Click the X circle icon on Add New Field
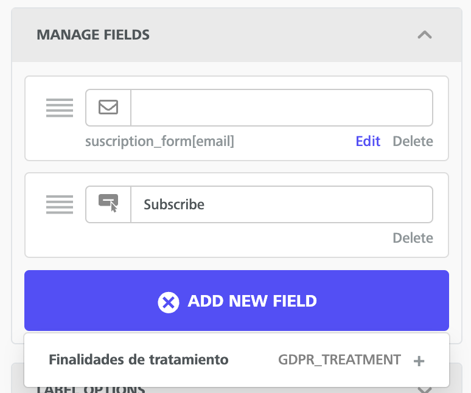The image size is (471, 393). [168, 302]
